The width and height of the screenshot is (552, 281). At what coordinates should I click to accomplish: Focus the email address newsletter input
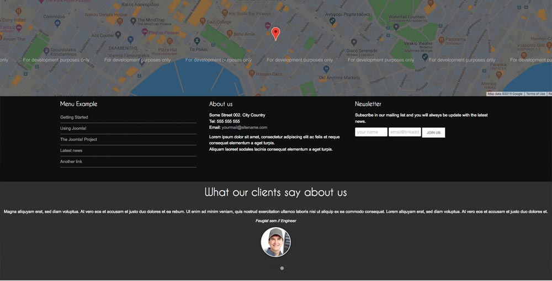tap(405, 132)
